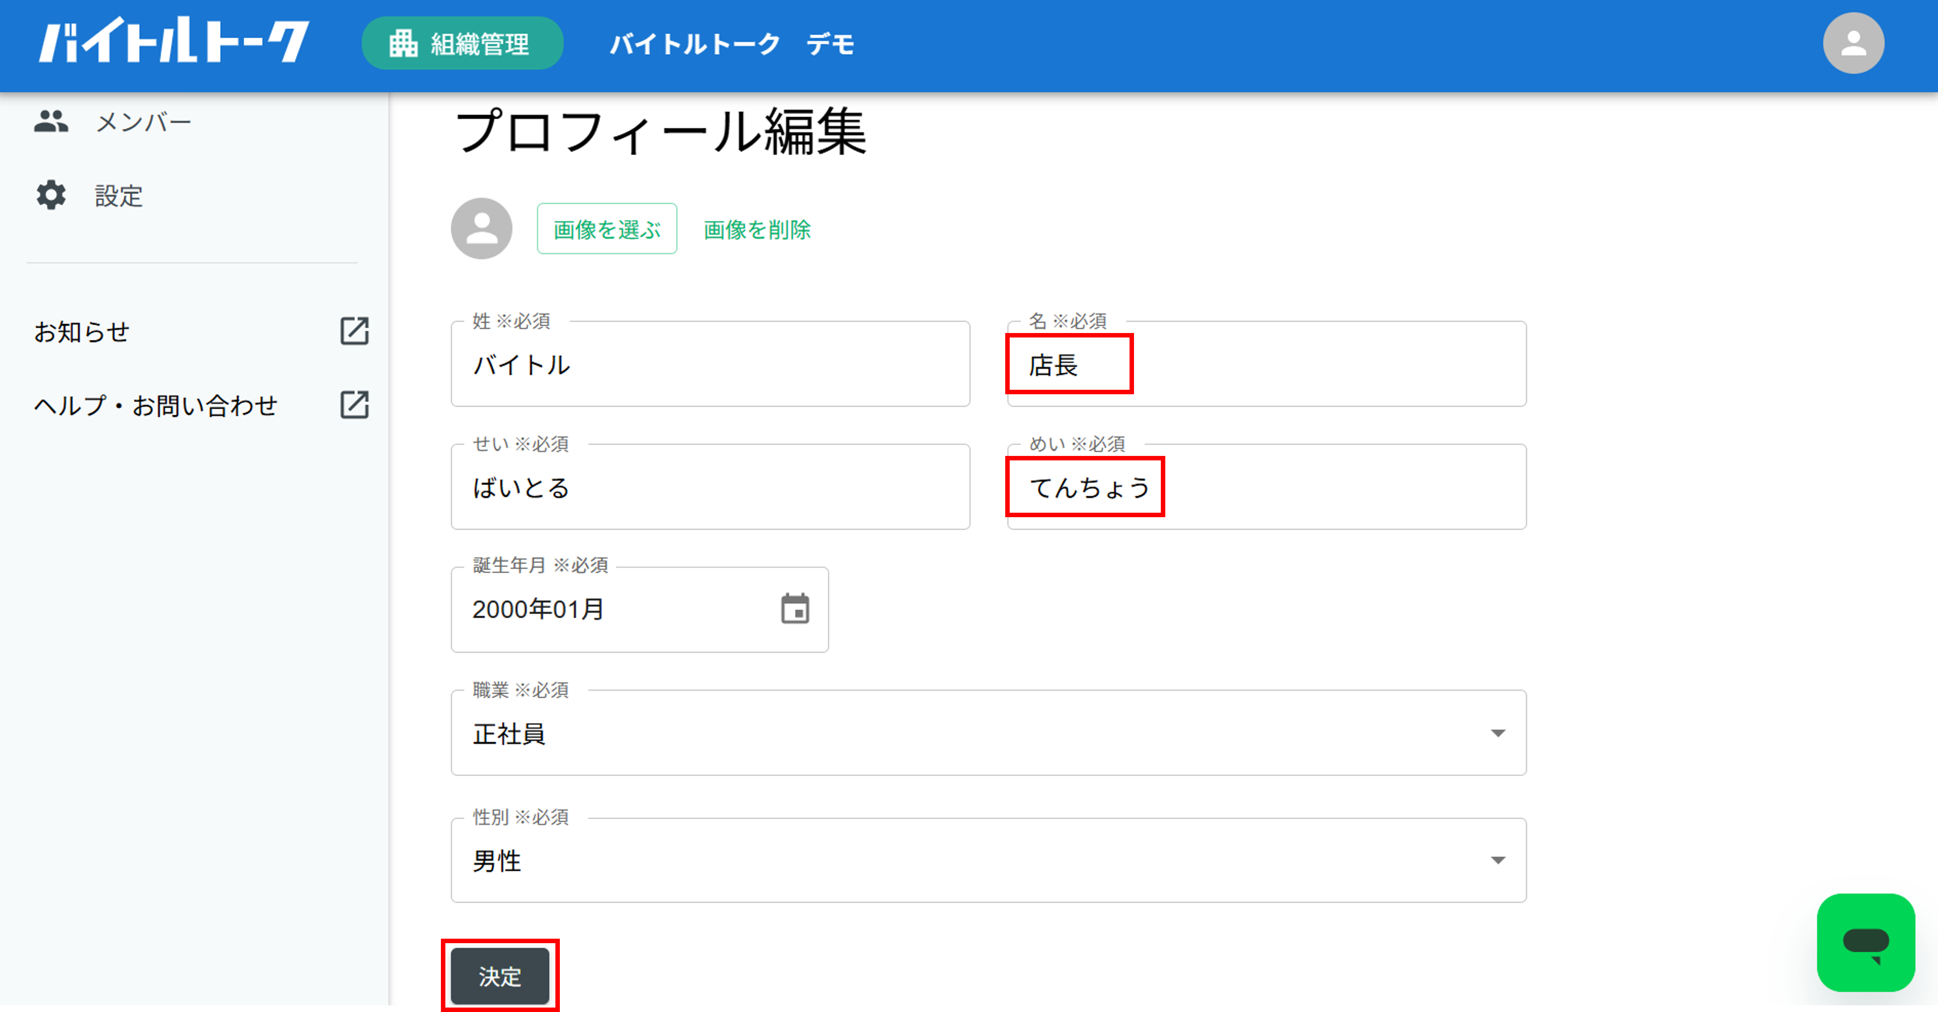Click 画像を削除 link
1938x1012 pixels.
coord(757,229)
